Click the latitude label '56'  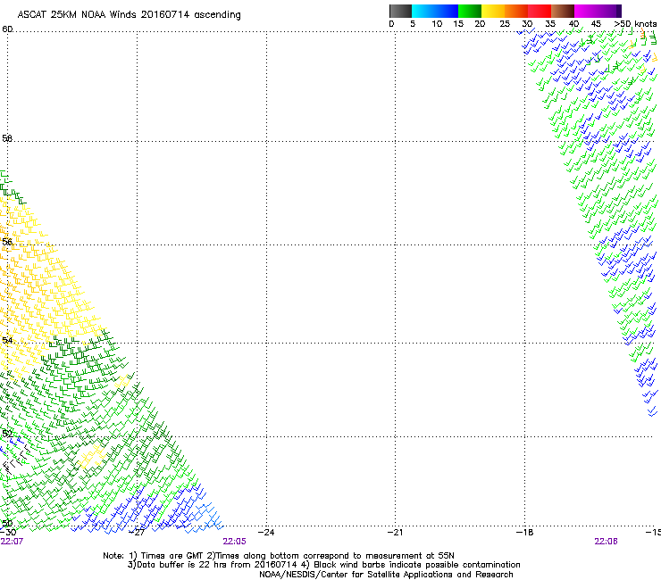pos(7,242)
